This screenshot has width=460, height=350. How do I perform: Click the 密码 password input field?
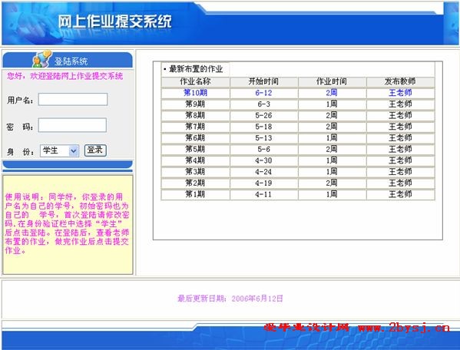(72, 125)
